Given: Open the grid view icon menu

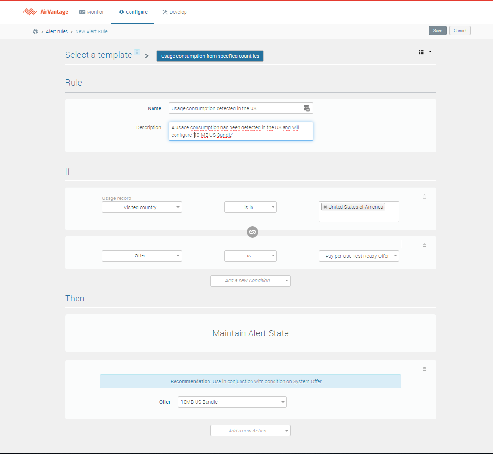Looking at the screenshot, I should pyautogui.click(x=425, y=52).
